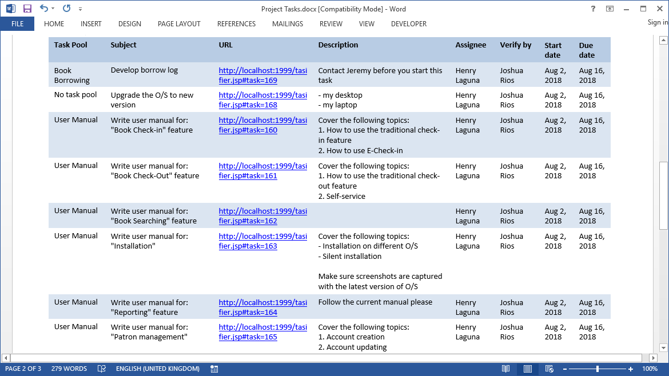Image resolution: width=669 pixels, height=376 pixels.
Task: Undo the last action
Action: pos(43,8)
